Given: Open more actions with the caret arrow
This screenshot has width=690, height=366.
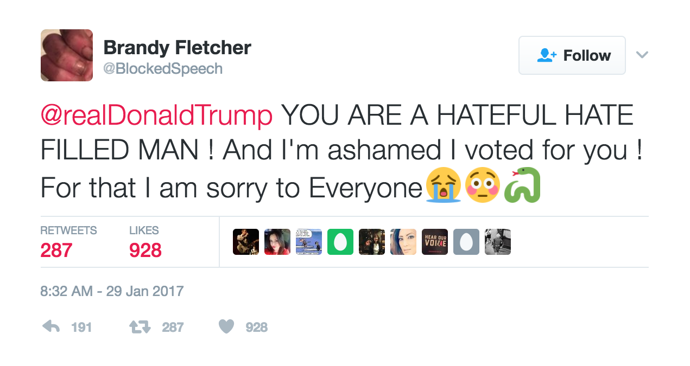Looking at the screenshot, I should (x=642, y=54).
